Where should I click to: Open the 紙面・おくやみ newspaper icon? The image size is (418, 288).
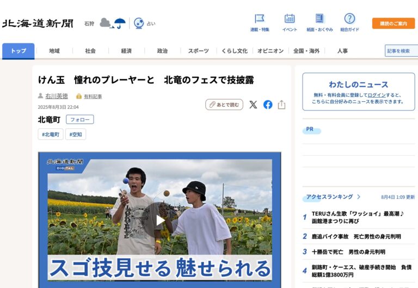point(319,19)
